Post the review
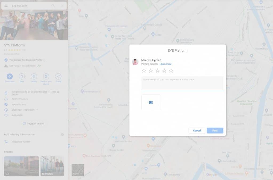The width and height of the screenshot is (273, 180). [215, 131]
